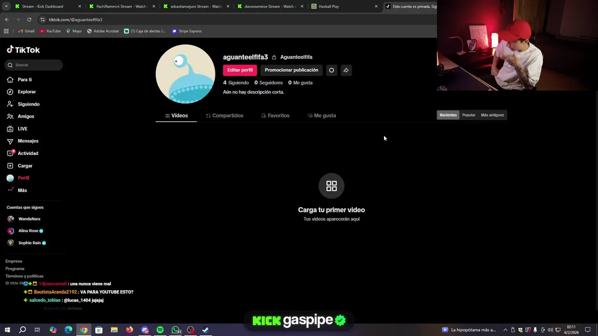Open the volume control in tray
The image size is (598, 336).
pyautogui.click(x=550, y=330)
